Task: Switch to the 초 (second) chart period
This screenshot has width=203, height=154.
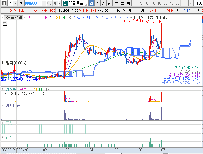Action: click(x=122, y=3)
